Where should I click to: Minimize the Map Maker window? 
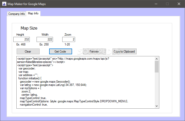[x=156, y=4]
